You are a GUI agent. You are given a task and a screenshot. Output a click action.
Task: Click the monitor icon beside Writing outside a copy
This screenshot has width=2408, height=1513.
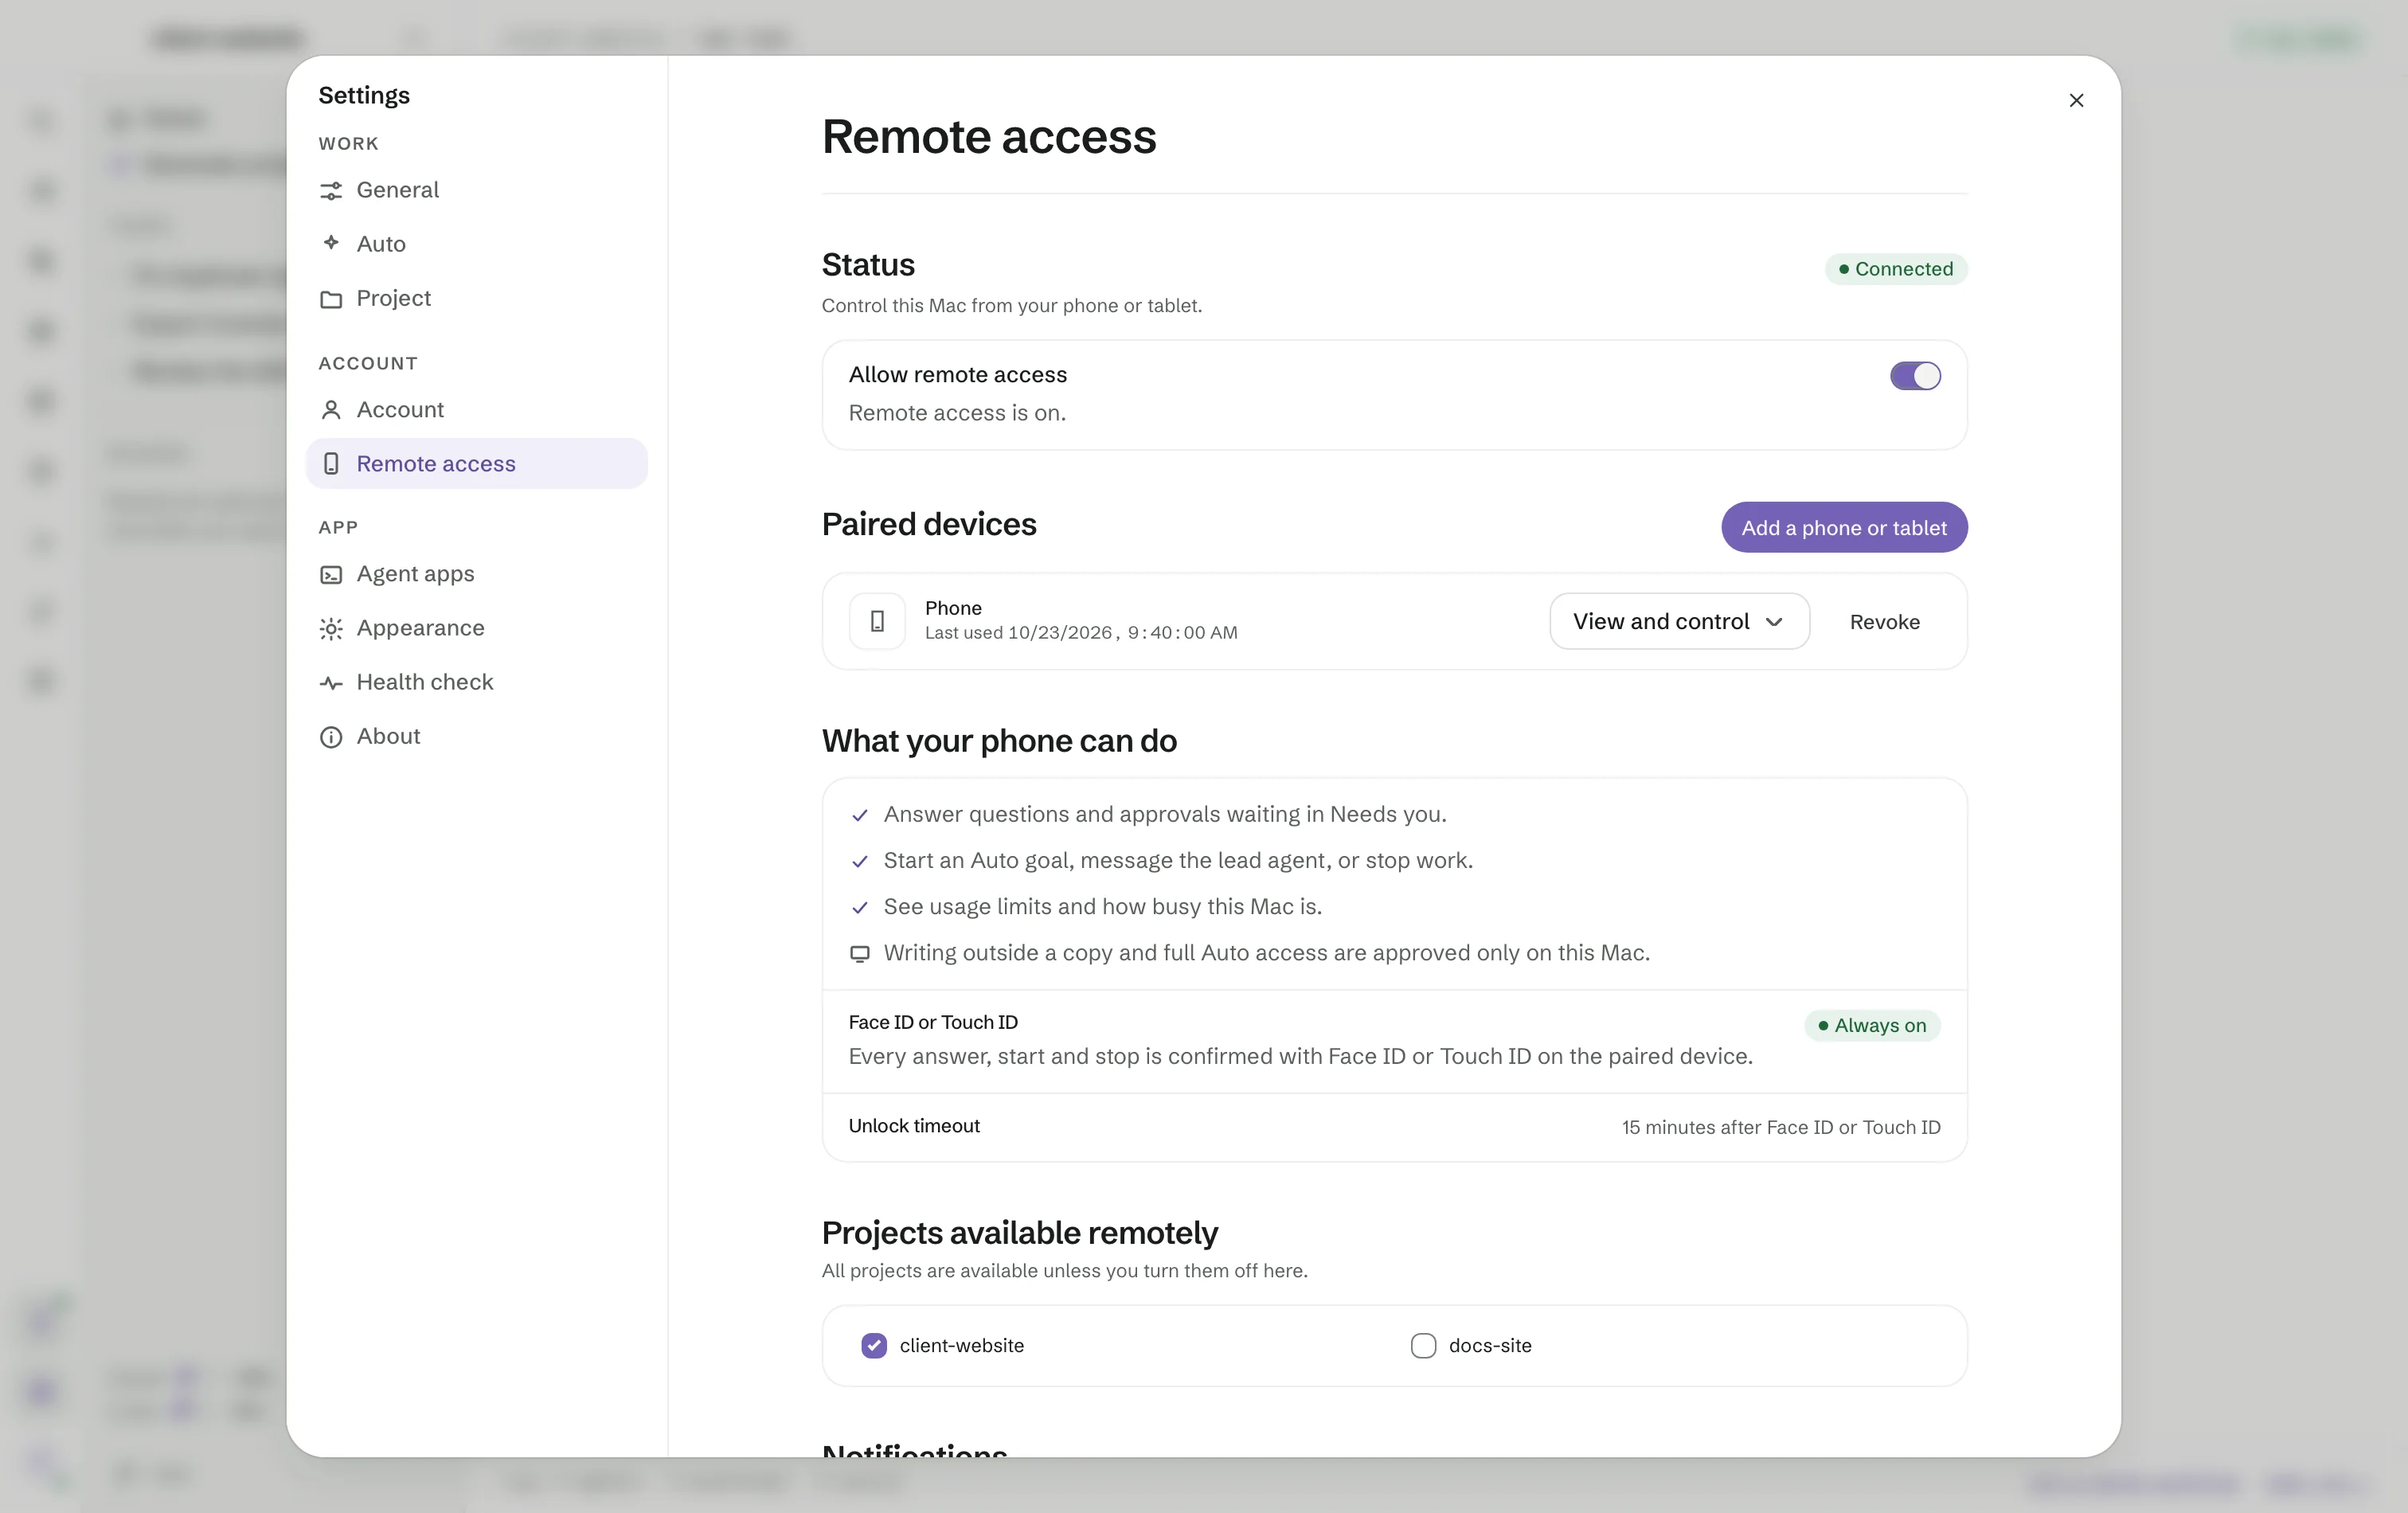tap(859, 954)
